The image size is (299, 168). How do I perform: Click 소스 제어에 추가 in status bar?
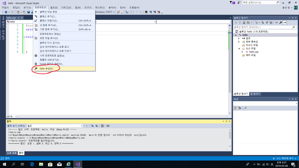tap(285, 158)
